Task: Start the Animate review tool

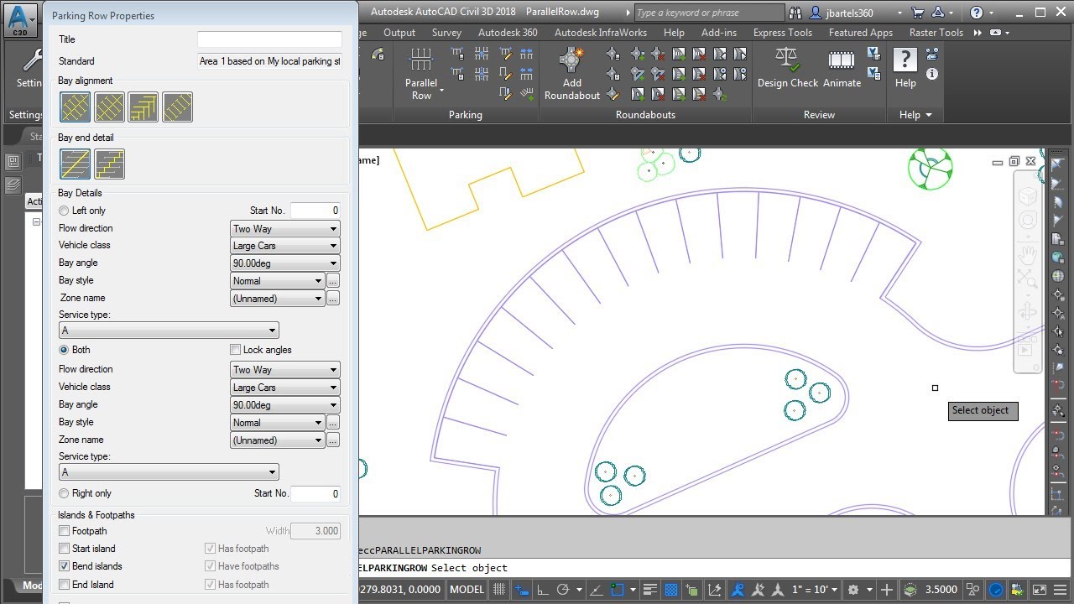Action: pos(842,68)
